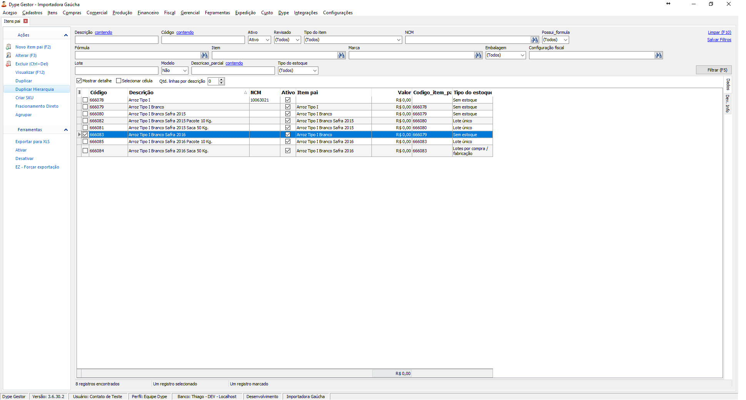Click Fracionamento Direto action
746x400 pixels.
(x=37, y=106)
